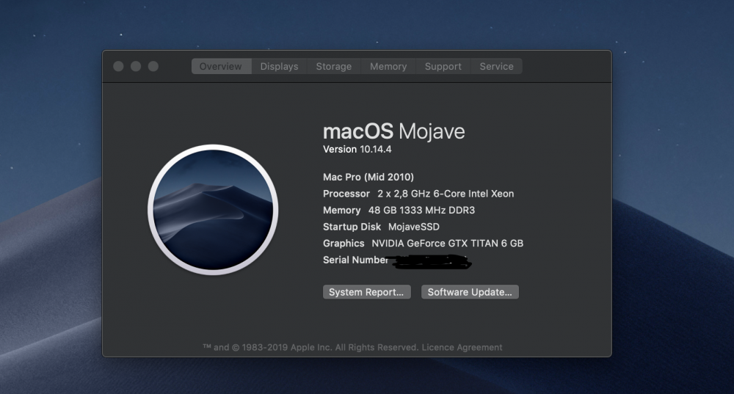Click the macOS Mojave title text
This screenshot has height=394, width=734.
point(393,131)
